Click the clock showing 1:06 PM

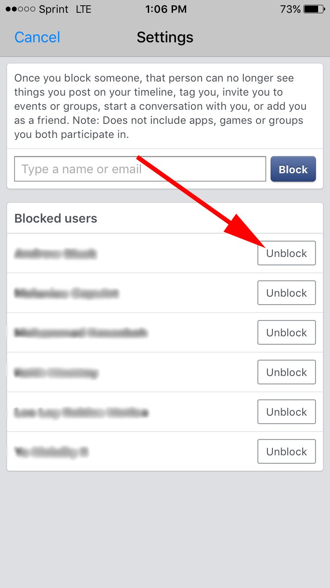[x=165, y=9]
